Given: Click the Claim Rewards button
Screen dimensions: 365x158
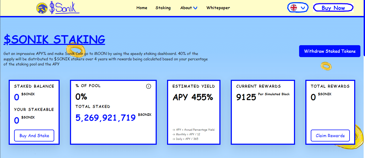Looking at the screenshot, I should coord(330,136).
